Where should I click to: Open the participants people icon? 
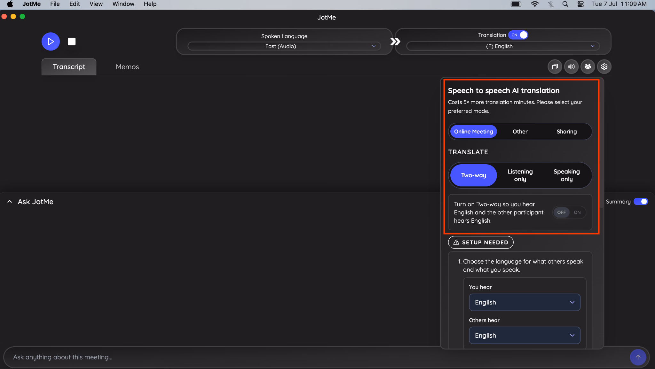[x=588, y=67]
